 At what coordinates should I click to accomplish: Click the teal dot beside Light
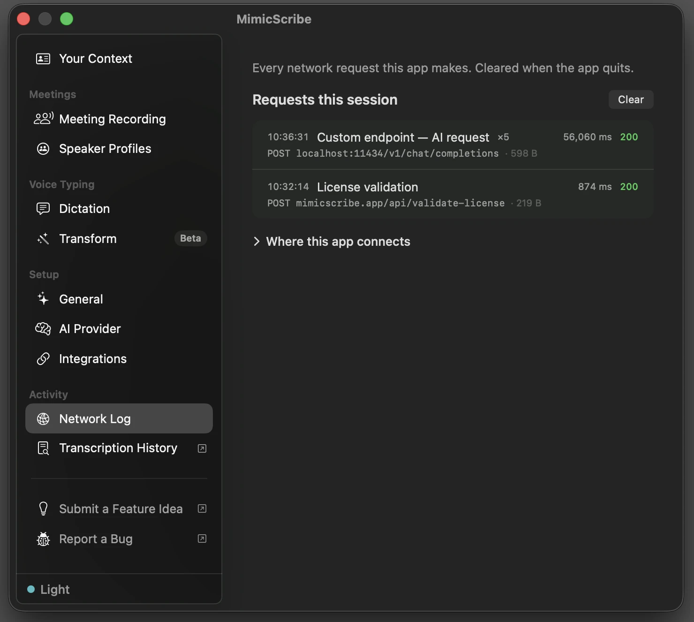click(x=31, y=589)
